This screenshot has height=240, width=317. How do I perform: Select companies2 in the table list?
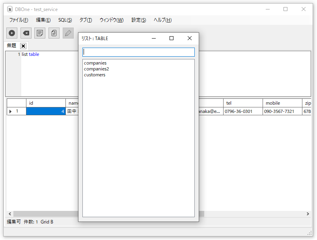pos(97,69)
